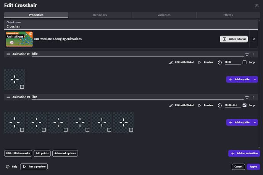Expand Add a sprite dropdown for Fire
This screenshot has width=263, height=175.
[x=255, y=122]
